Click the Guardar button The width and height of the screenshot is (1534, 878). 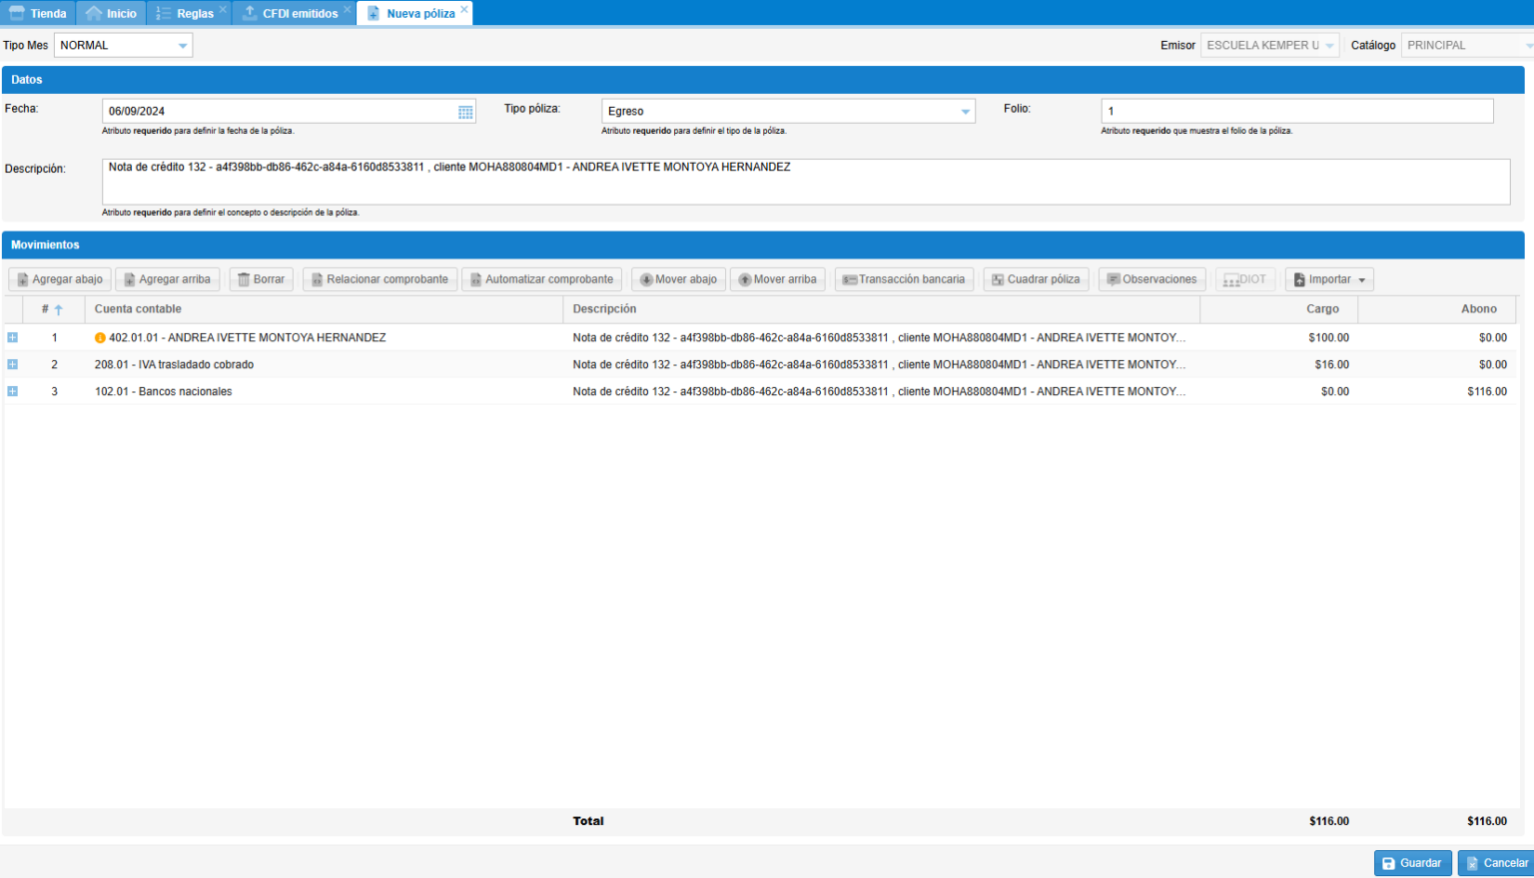click(x=1411, y=863)
